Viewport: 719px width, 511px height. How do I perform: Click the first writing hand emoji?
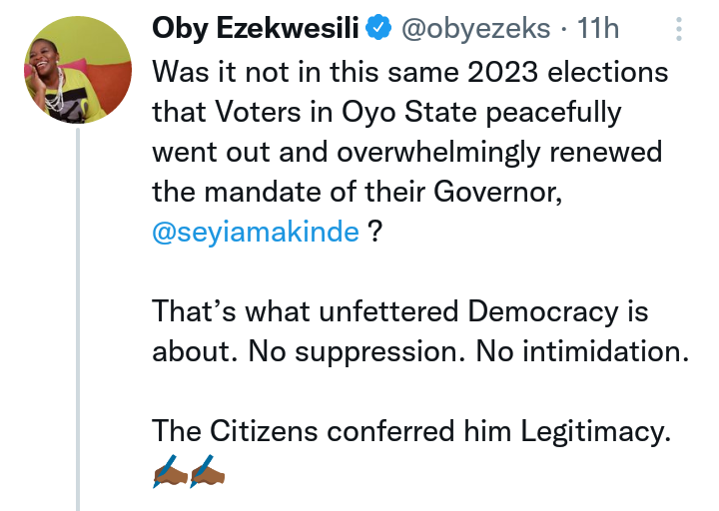point(170,469)
